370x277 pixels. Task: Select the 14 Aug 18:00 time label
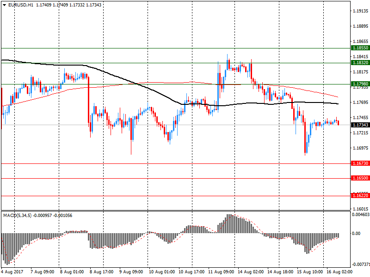280,272
